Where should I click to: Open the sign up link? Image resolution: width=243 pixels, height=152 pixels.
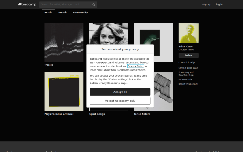pyautogui.click(x=207, y=4)
